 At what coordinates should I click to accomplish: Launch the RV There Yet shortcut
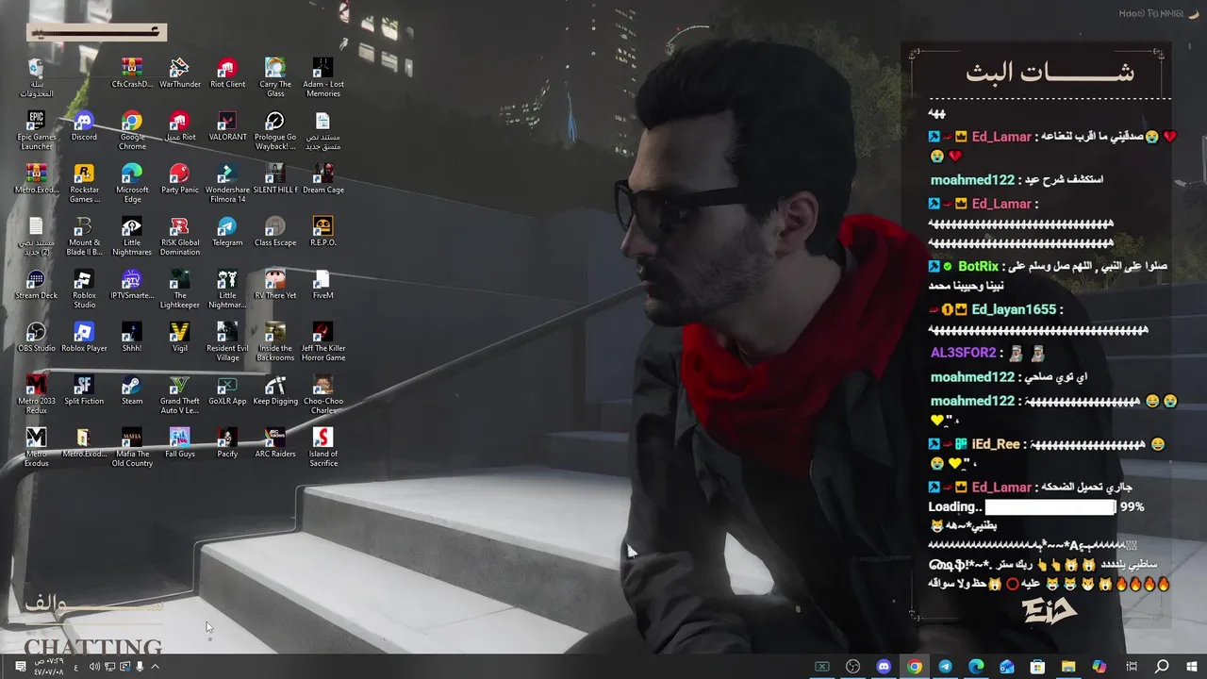pos(275,284)
